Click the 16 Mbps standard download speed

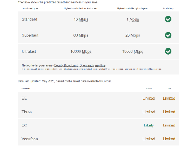coord(81,19)
